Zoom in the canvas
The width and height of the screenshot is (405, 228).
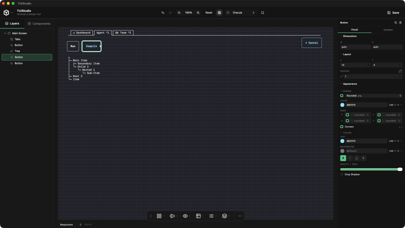pyautogui.click(x=198, y=13)
